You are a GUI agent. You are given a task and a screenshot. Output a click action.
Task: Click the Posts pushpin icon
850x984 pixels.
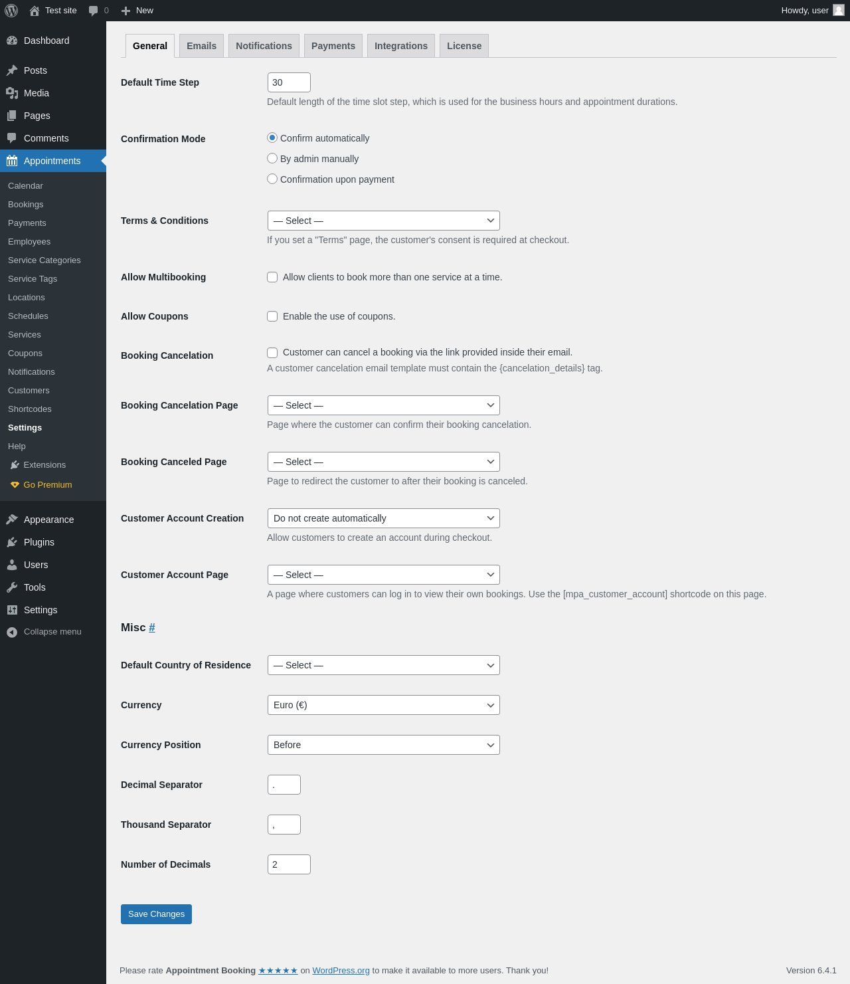[12, 70]
